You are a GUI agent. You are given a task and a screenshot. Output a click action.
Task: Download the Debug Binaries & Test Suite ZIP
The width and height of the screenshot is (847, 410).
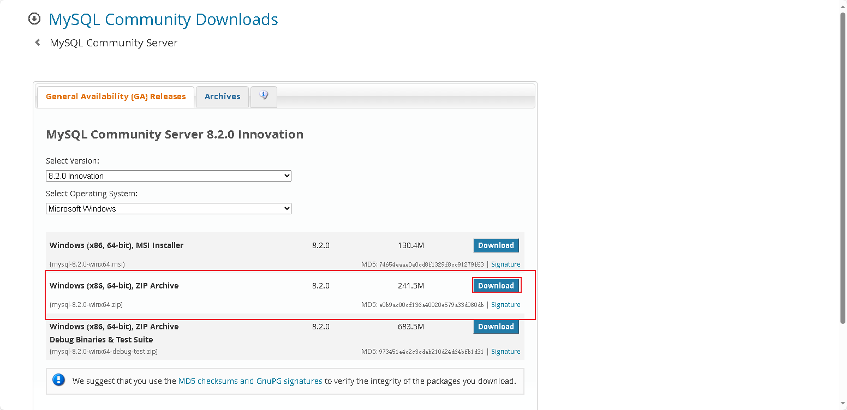click(496, 327)
